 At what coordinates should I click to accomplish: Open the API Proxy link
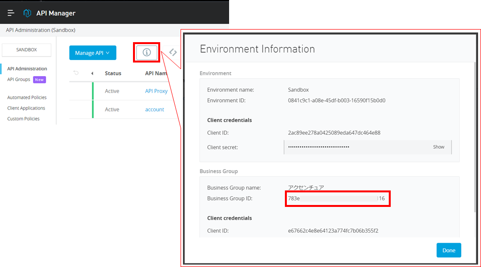[156, 91]
